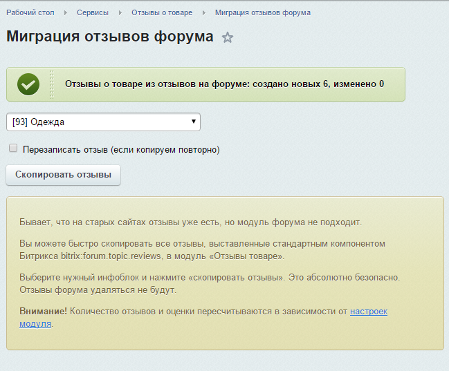The height and width of the screenshot is (371, 449).
Task: Click arrow after Сервисы breadcrumb
Action: click(x=120, y=12)
